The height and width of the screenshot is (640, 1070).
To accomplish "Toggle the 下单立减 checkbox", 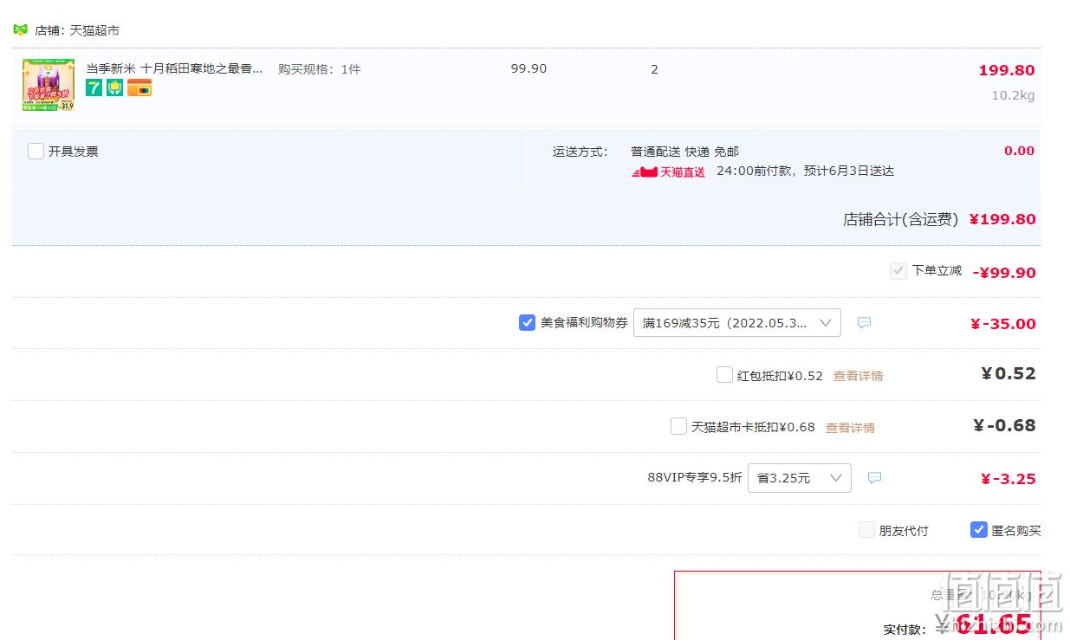I will (x=898, y=271).
